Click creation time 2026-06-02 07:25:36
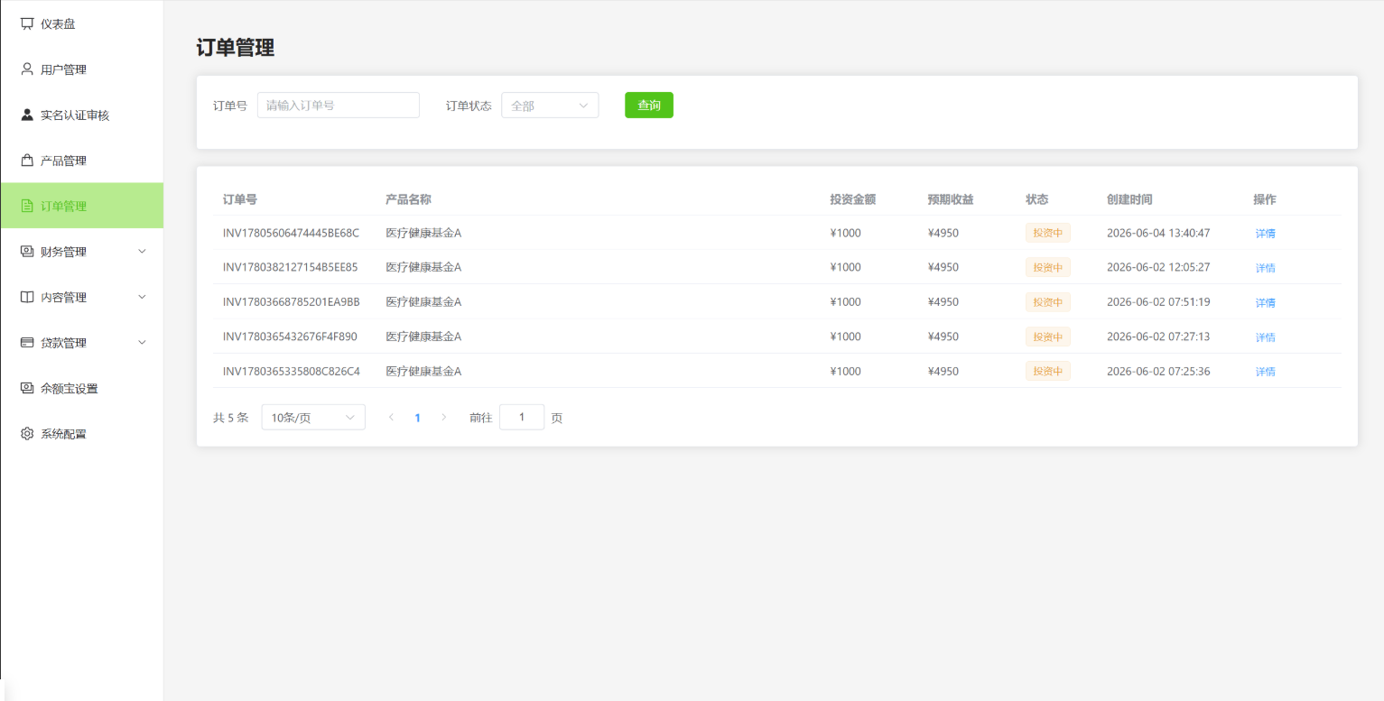The image size is (1384, 701). [x=1158, y=371]
